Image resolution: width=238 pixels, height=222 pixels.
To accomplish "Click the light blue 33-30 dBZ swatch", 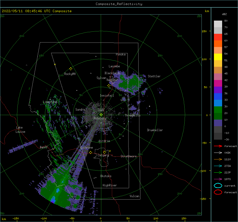I will (218, 103).
